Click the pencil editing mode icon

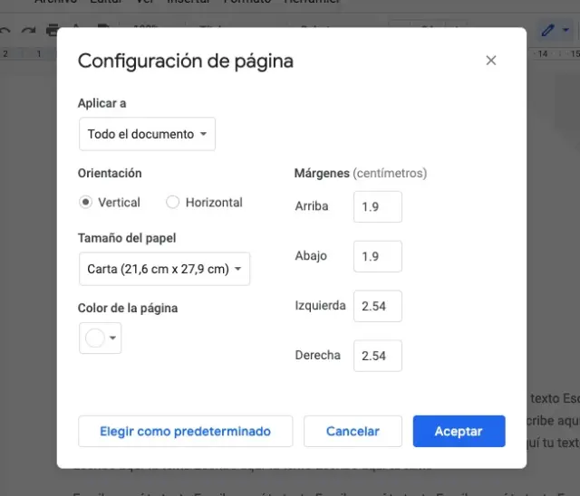(x=547, y=30)
